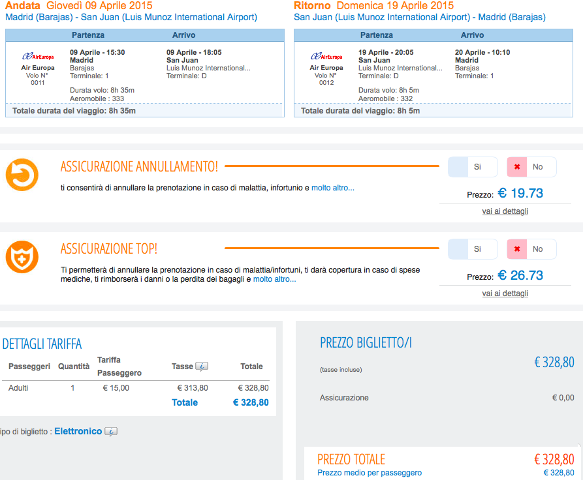Click the € 15,00 passenger fare cell

[116, 388]
